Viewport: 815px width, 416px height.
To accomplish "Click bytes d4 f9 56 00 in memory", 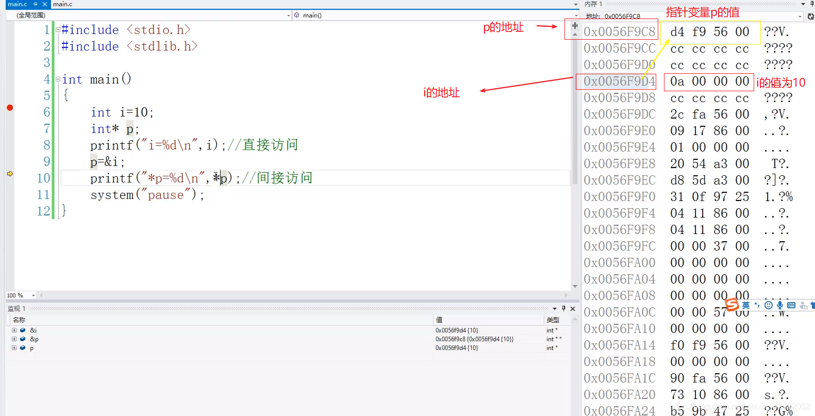I will point(709,32).
